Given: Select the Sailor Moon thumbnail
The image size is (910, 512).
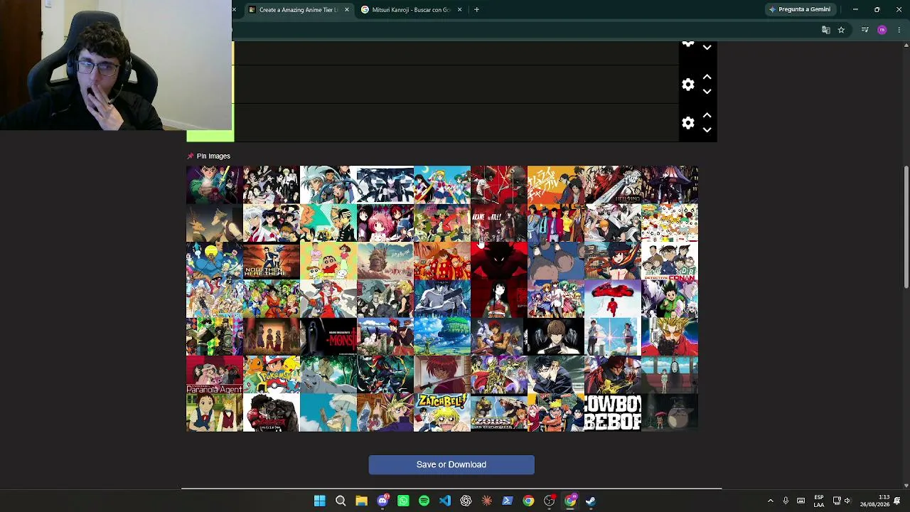Looking at the screenshot, I should tap(442, 185).
